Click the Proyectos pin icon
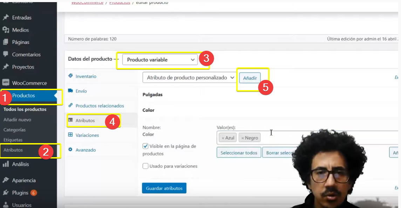Viewport: 401px width, 208px height. 6,67
